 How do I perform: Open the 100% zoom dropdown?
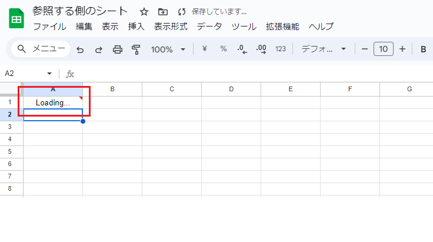168,49
